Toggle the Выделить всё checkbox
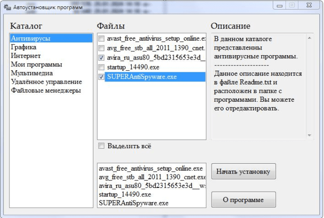This screenshot has width=324, height=218. click(x=101, y=146)
